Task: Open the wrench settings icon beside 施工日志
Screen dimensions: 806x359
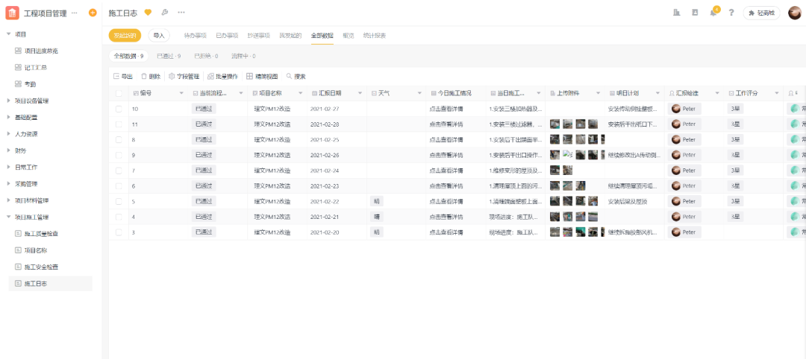Action: (164, 13)
